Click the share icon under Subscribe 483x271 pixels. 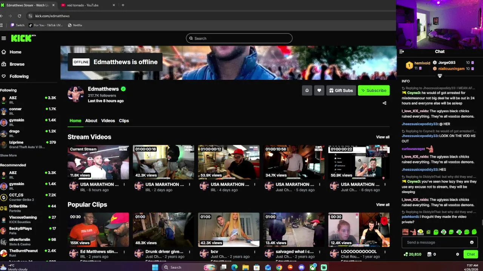tap(385, 103)
